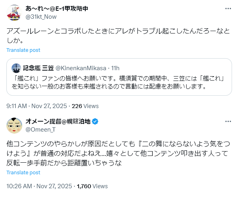Open the quoted post about 「艦これ」 fans
Viewport: 240px width, 197px height.
click(x=120, y=82)
